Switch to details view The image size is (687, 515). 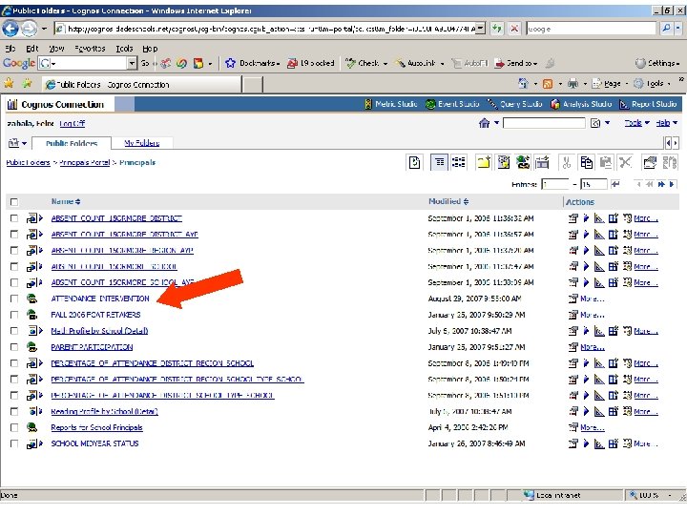(459, 163)
